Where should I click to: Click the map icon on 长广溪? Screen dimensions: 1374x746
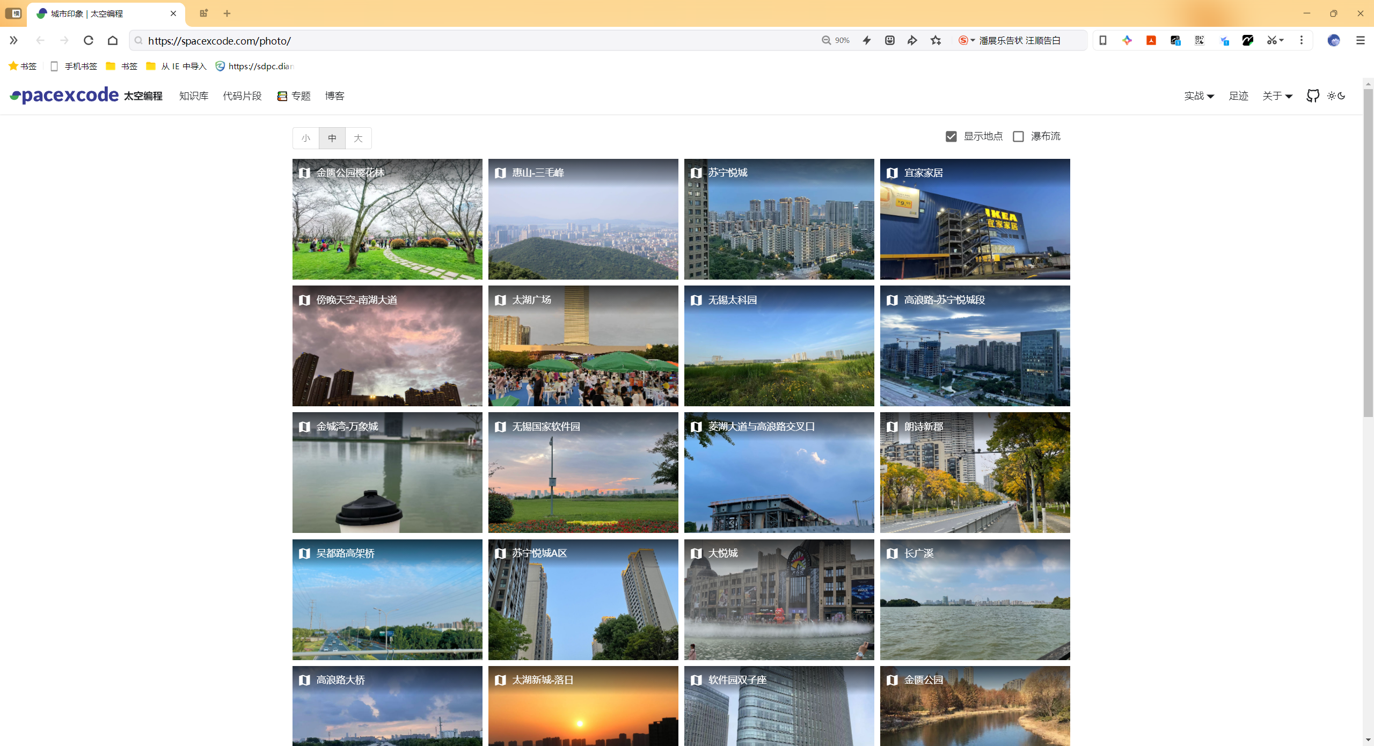point(892,553)
